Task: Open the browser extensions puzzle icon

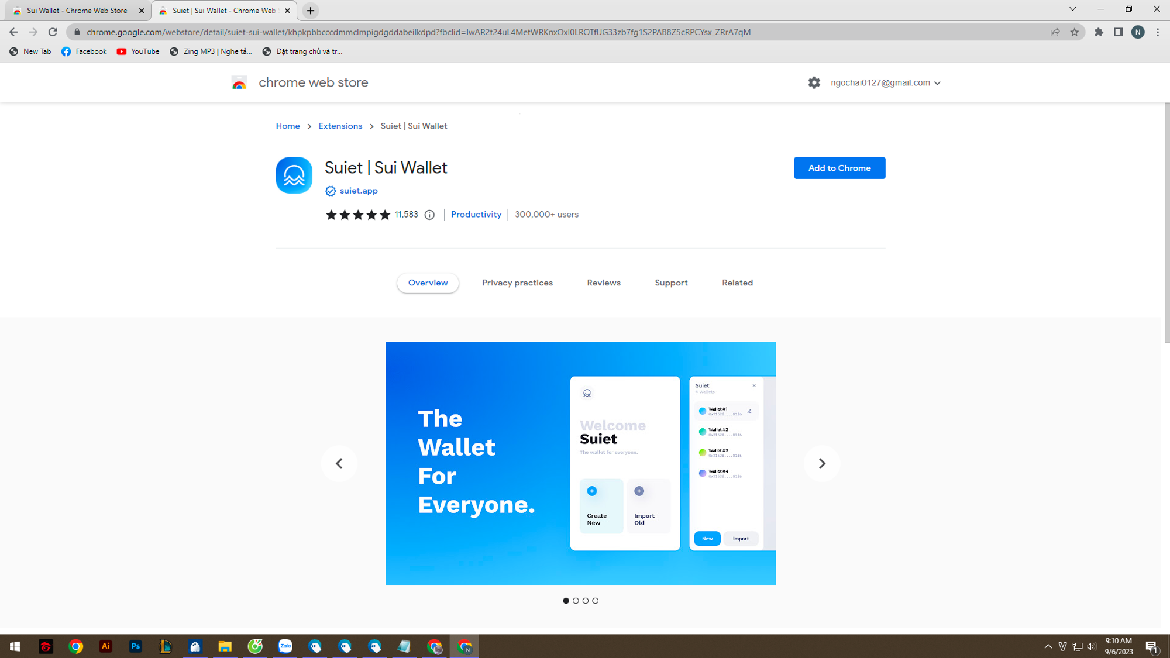Action: [1099, 32]
